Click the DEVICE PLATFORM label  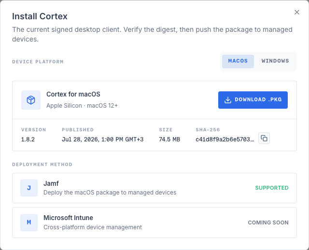pos(38,62)
